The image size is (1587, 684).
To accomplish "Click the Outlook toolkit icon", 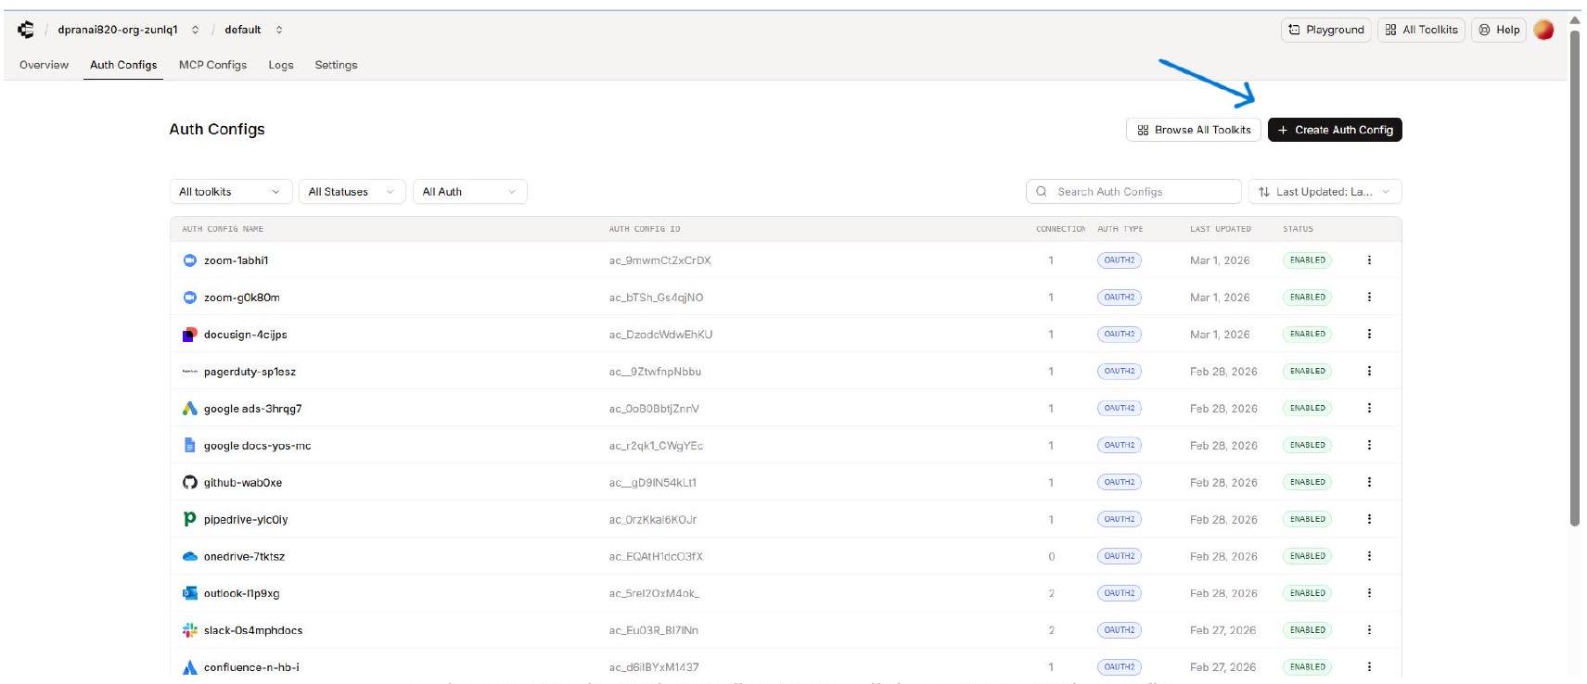I will click(190, 593).
